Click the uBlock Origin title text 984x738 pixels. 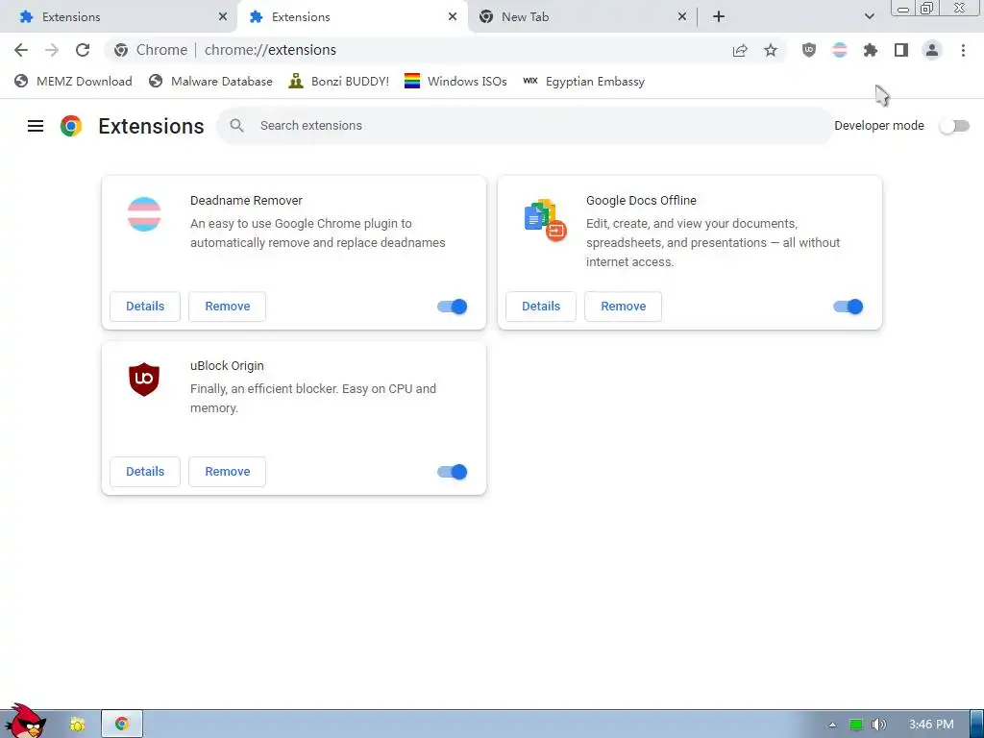227,366
